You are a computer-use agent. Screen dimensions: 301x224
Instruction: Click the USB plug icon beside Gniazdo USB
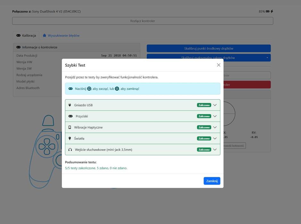pyautogui.click(x=70, y=105)
